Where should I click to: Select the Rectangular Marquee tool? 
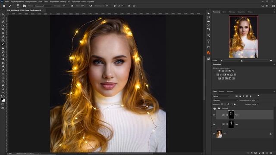(x=3, y=18)
